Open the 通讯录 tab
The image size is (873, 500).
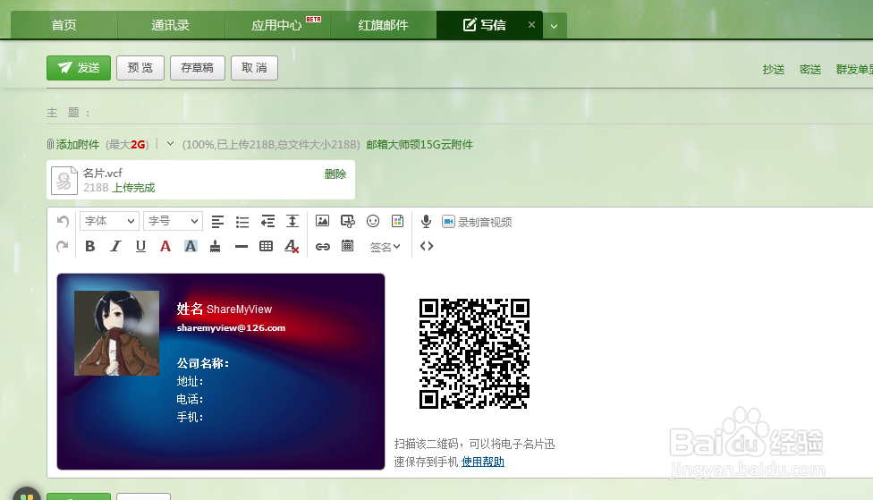tap(170, 25)
